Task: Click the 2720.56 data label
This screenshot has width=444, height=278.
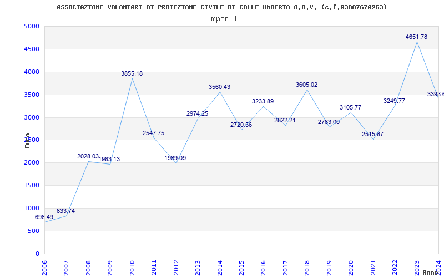Action: (x=241, y=125)
